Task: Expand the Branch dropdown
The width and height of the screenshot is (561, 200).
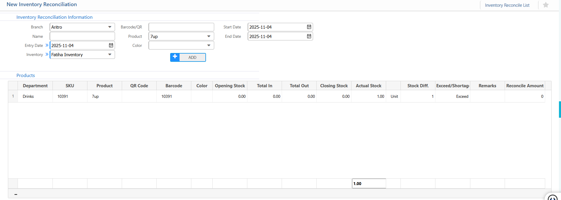Action: (x=109, y=27)
